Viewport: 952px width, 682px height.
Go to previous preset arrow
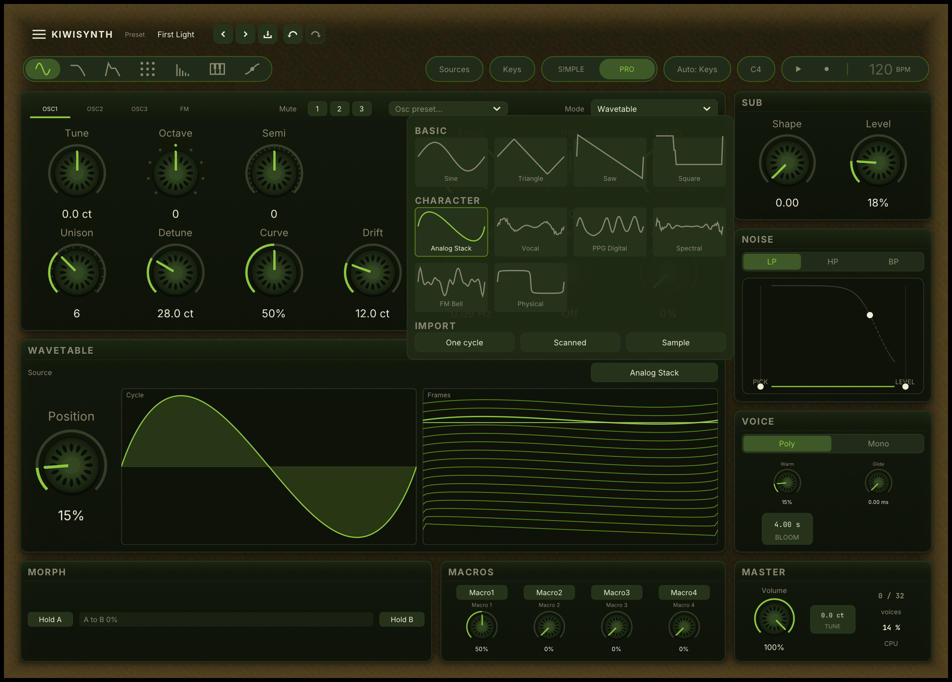223,34
